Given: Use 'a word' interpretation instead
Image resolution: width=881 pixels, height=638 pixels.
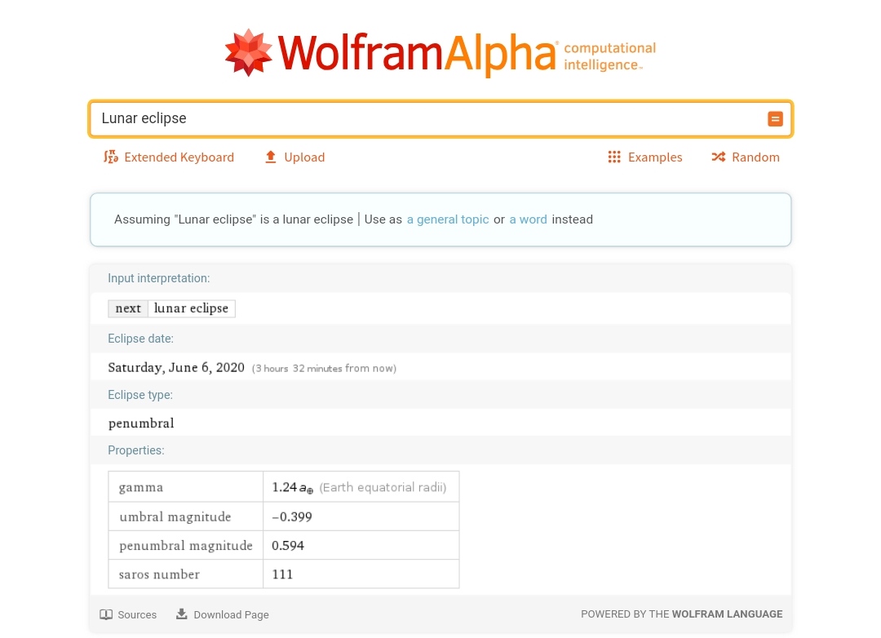Looking at the screenshot, I should coord(528,219).
